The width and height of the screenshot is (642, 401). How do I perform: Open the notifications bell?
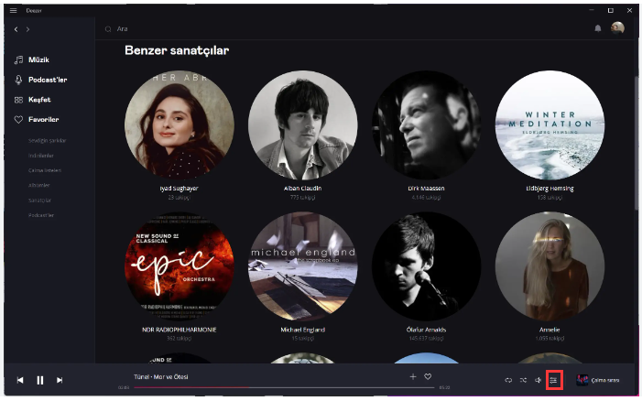598,28
